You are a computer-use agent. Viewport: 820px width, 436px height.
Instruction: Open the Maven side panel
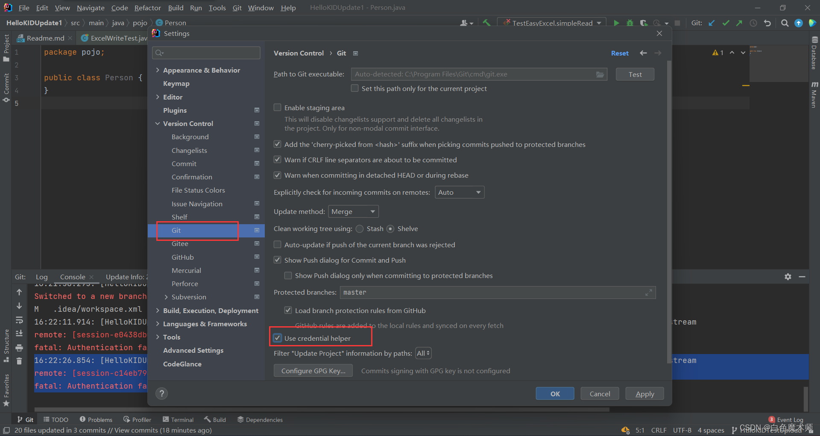click(x=814, y=95)
